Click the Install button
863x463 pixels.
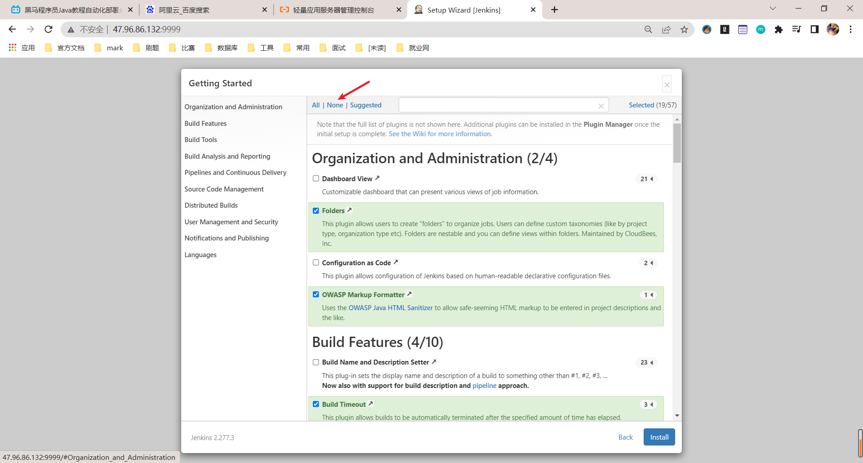659,437
